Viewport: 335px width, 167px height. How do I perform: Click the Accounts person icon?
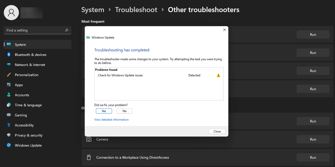pyautogui.click(x=9, y=95)
